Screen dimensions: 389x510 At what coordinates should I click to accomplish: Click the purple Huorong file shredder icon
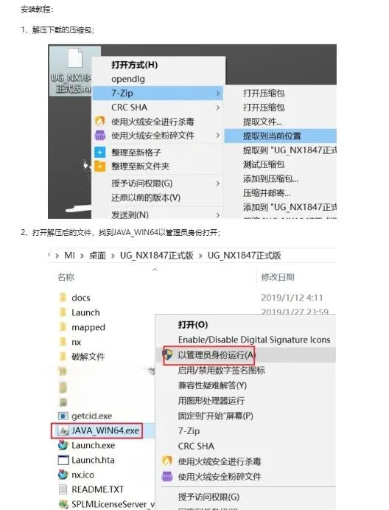[100, 136]
